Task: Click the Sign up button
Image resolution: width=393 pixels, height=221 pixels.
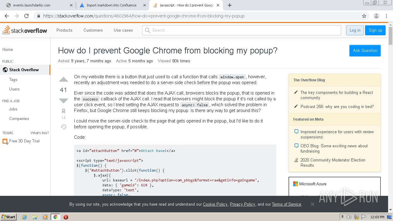Action: 375,30
